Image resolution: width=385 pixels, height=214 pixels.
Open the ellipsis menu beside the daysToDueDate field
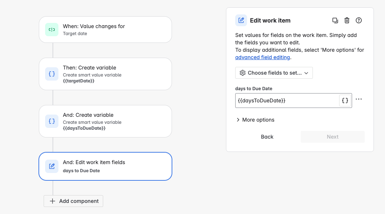coord(358,99)
